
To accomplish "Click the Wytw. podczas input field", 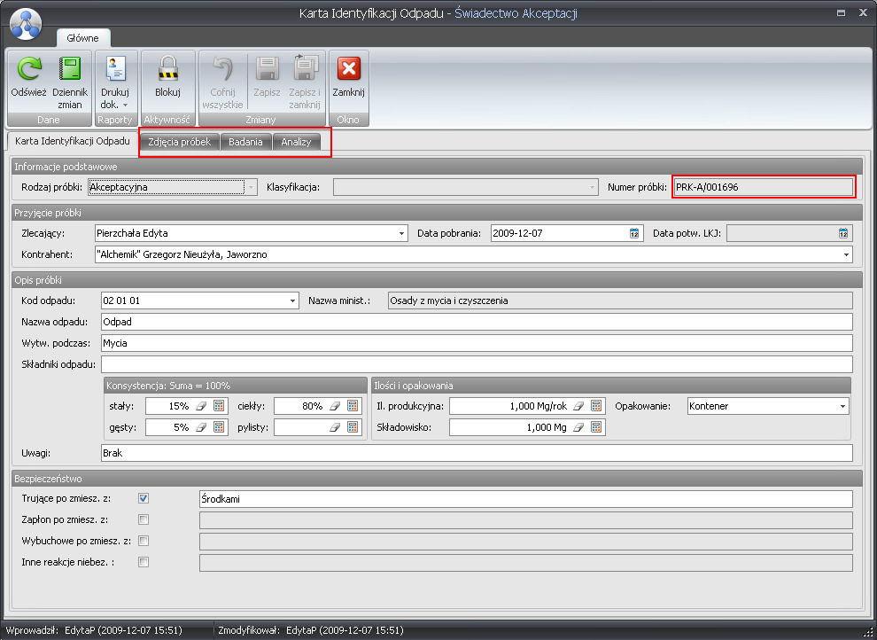I will (x=477, y=343).
